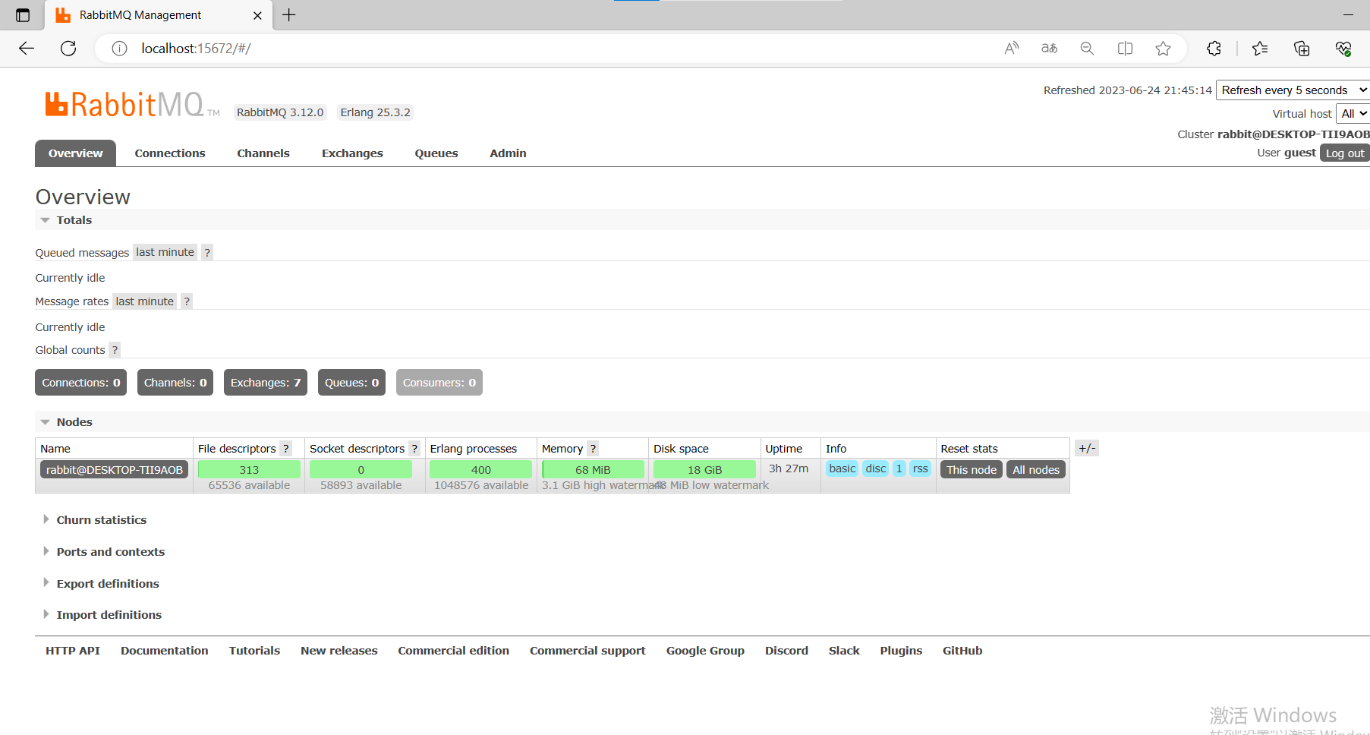Open the HTTP API footer link
This screenshot has height=735, width=1370.
[x=73, y=651]
